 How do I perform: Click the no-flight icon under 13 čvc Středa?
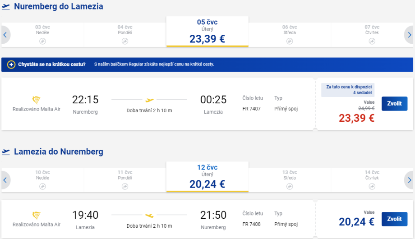point(290,186)
